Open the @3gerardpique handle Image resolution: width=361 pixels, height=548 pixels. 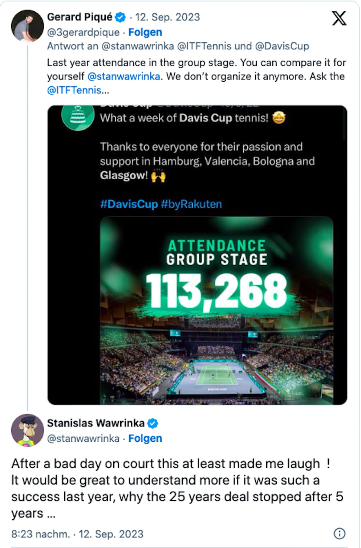click(83, 32)
